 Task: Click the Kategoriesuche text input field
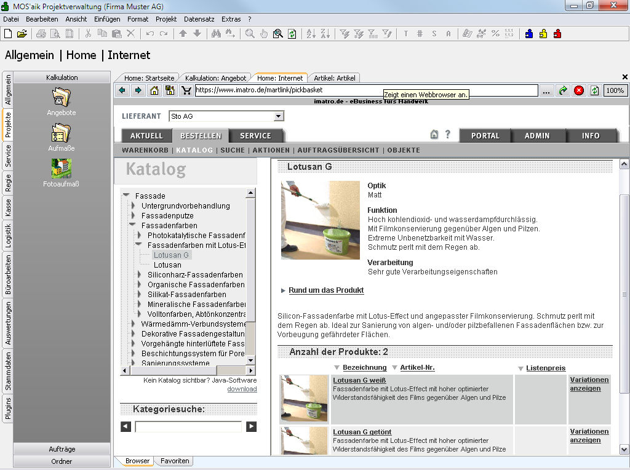188,426
